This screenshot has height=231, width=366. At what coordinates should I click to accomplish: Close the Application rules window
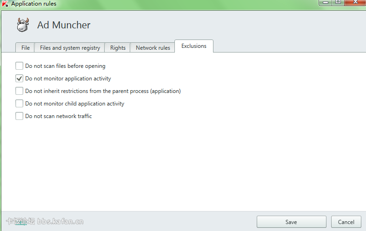click(355, 2)
